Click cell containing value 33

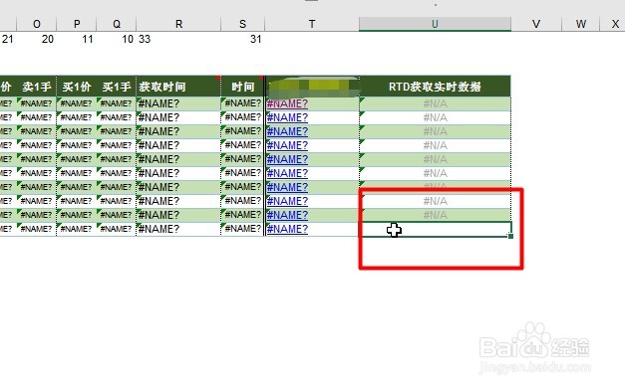click(x=178, y=39)
